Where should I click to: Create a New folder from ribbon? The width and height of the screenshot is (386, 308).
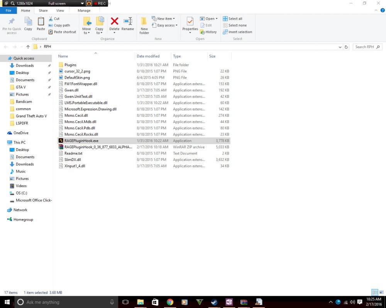point(144,25)
